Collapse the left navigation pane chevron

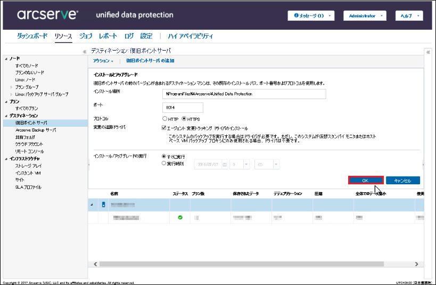(85, 52)
